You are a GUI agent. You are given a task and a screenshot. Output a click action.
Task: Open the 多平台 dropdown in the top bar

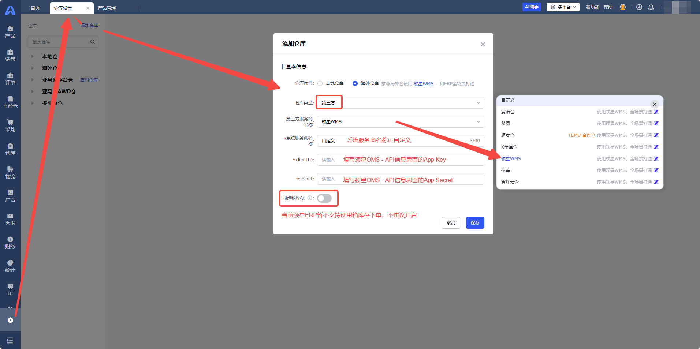(563, 7)
